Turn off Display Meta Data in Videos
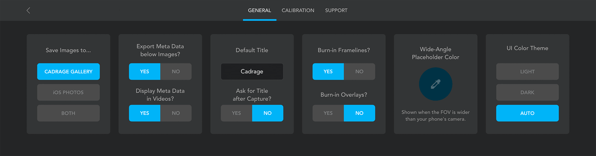The width and height of the screenshot is (596, 156). coord(176,113)
